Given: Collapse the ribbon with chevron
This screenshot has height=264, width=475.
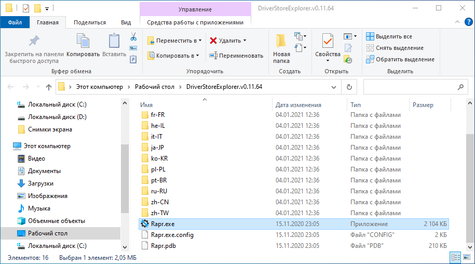Looking at the screenshot, I should [457, 22].
